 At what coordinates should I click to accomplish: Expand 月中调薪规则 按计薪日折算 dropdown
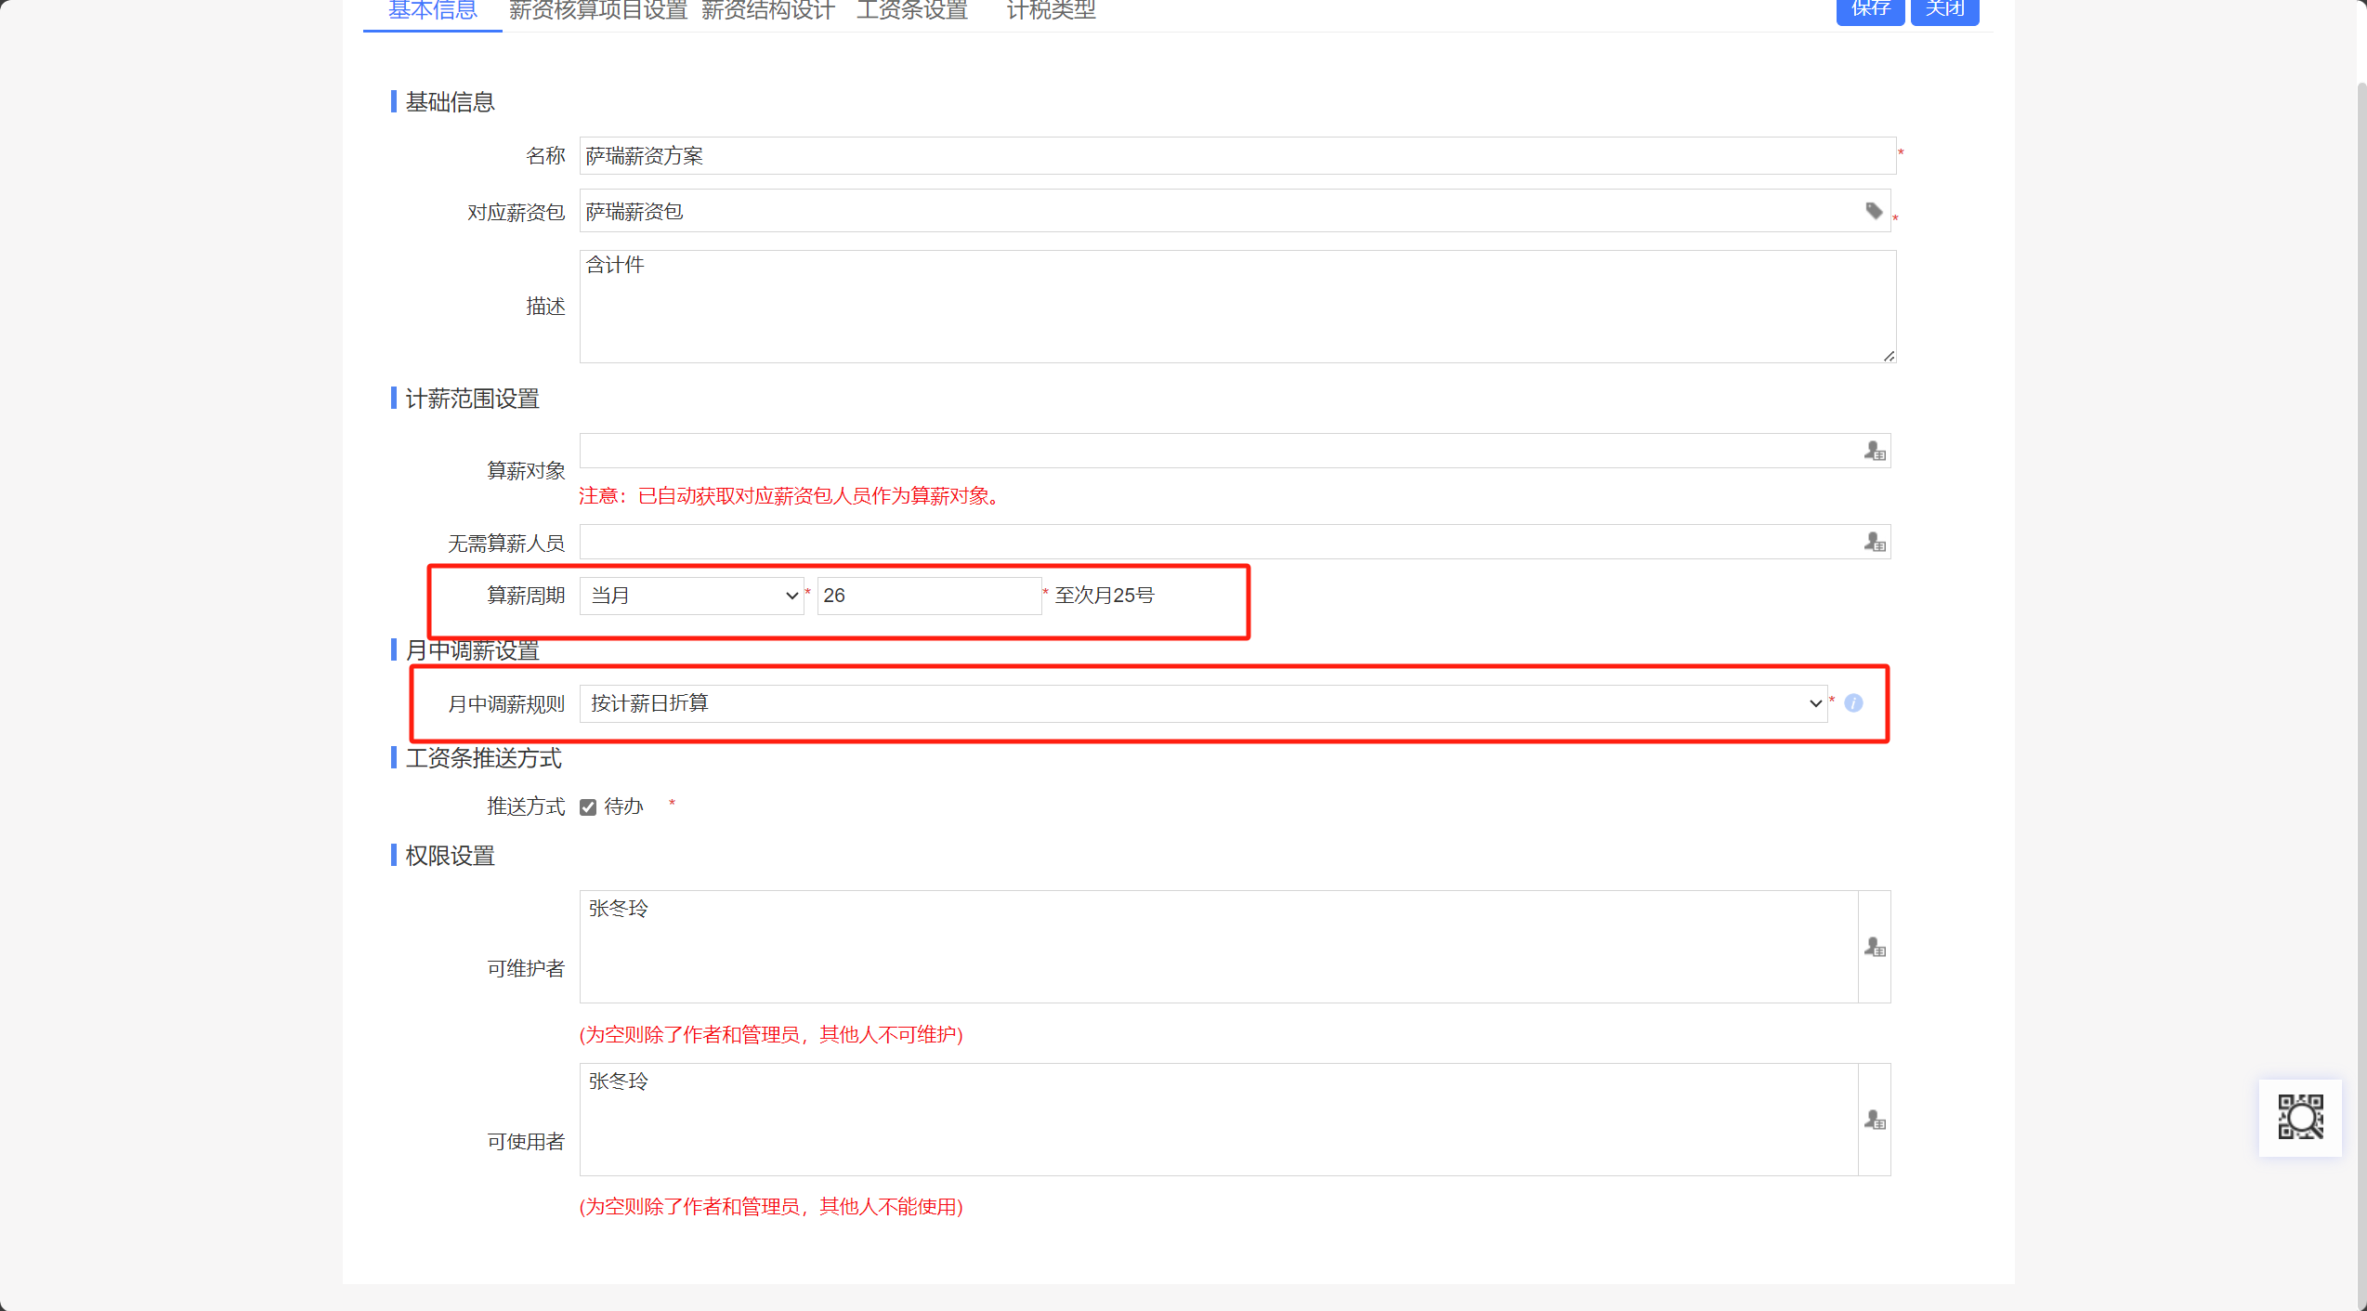pyautogui.click(x=1202, y=704)
